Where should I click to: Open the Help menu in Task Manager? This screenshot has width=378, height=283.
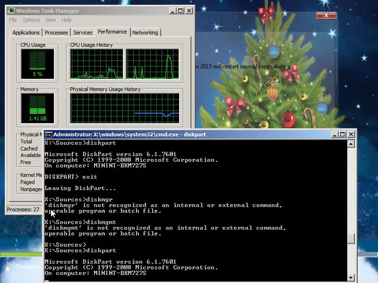click(x=66, y=20)
